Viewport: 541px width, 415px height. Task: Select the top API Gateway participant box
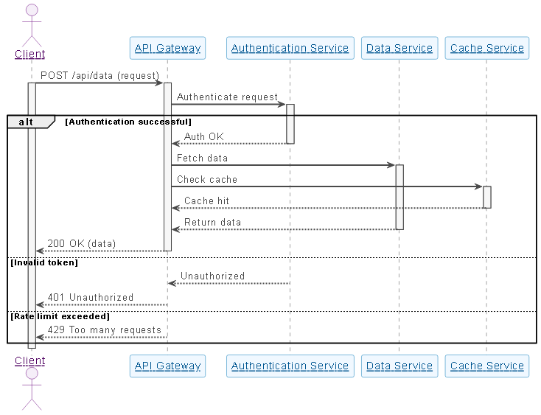[167, 48]
